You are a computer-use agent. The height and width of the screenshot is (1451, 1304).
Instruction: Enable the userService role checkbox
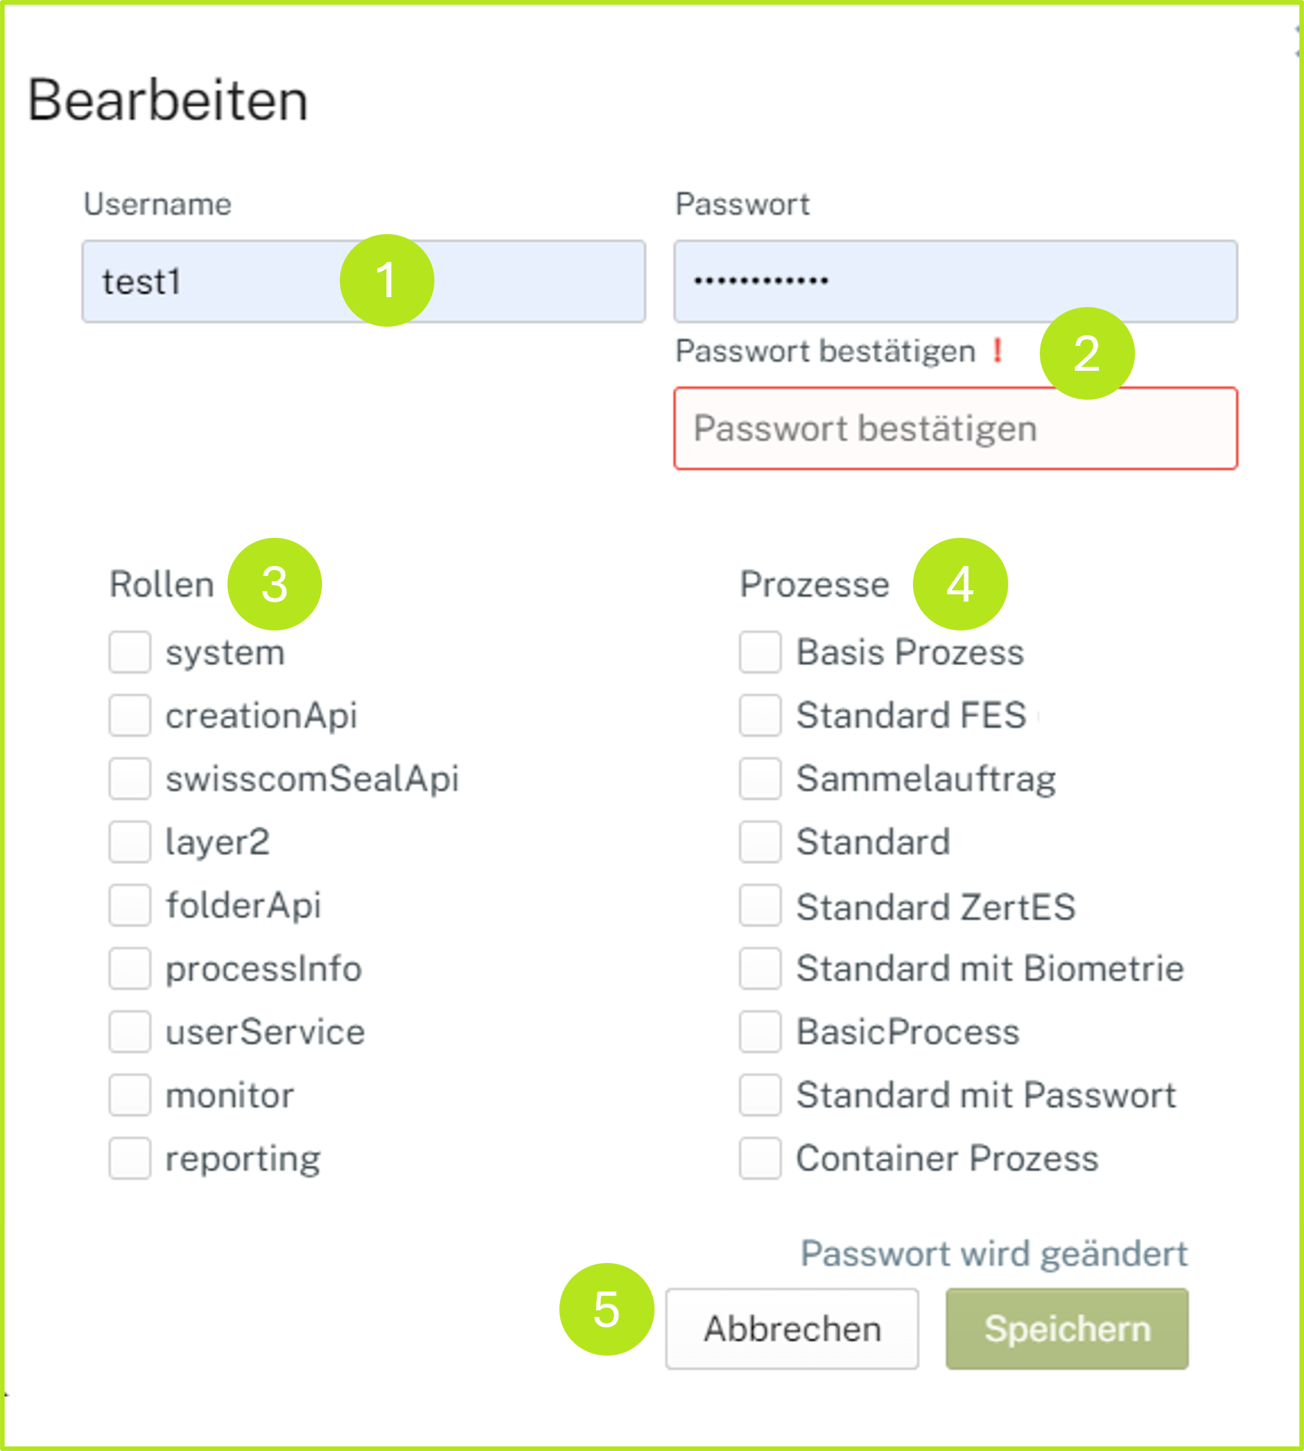point(129,1032)
